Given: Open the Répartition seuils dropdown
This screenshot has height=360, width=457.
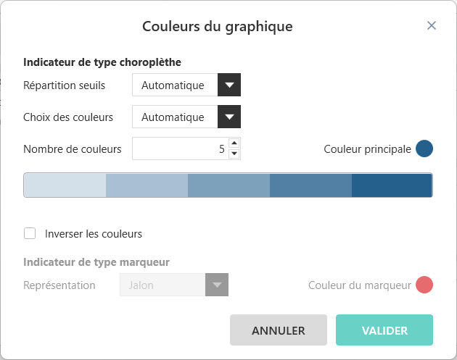Looking at the screenshot, I should pos(229,85).
